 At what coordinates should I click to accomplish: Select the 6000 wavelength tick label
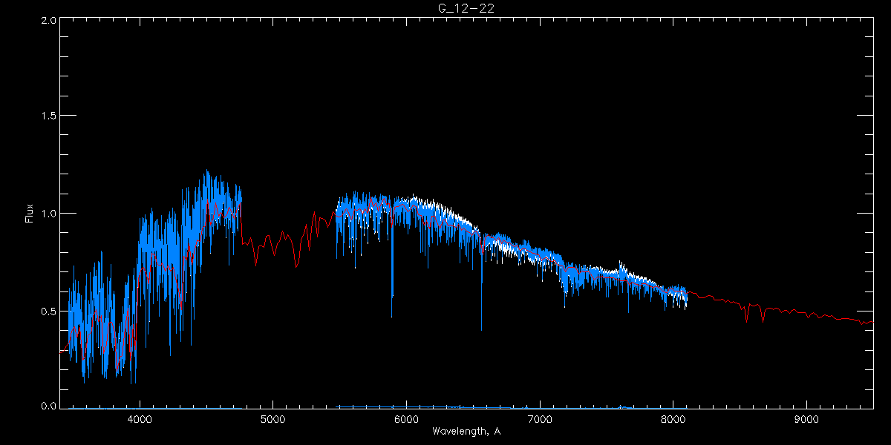(x=406, y=419)
